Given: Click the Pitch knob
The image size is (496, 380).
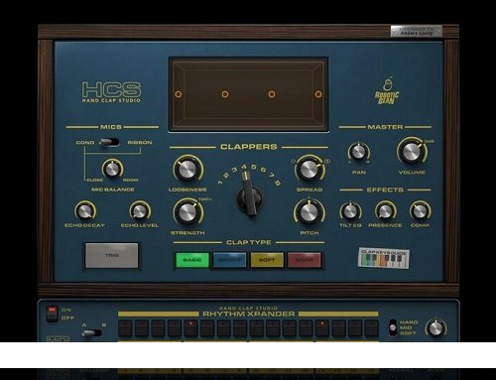Looking at the screenshot, I should coord(310,212).
